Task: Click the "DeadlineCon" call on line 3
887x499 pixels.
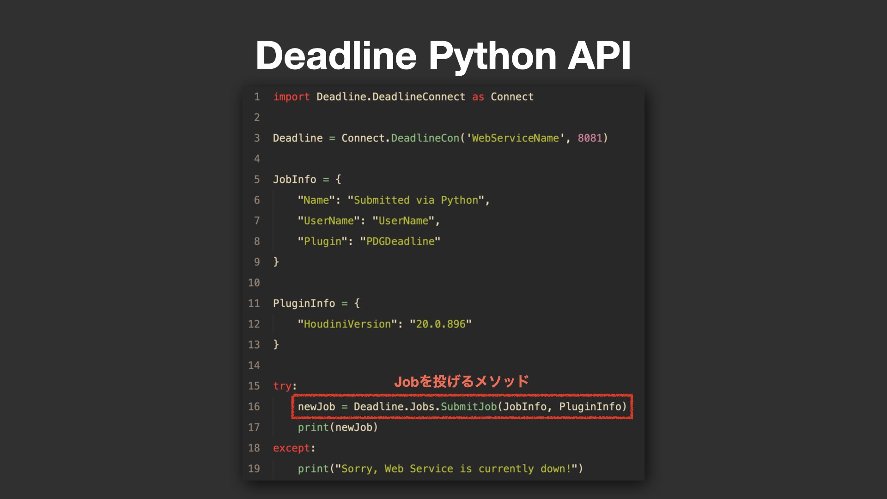Action: click(425, 138)
